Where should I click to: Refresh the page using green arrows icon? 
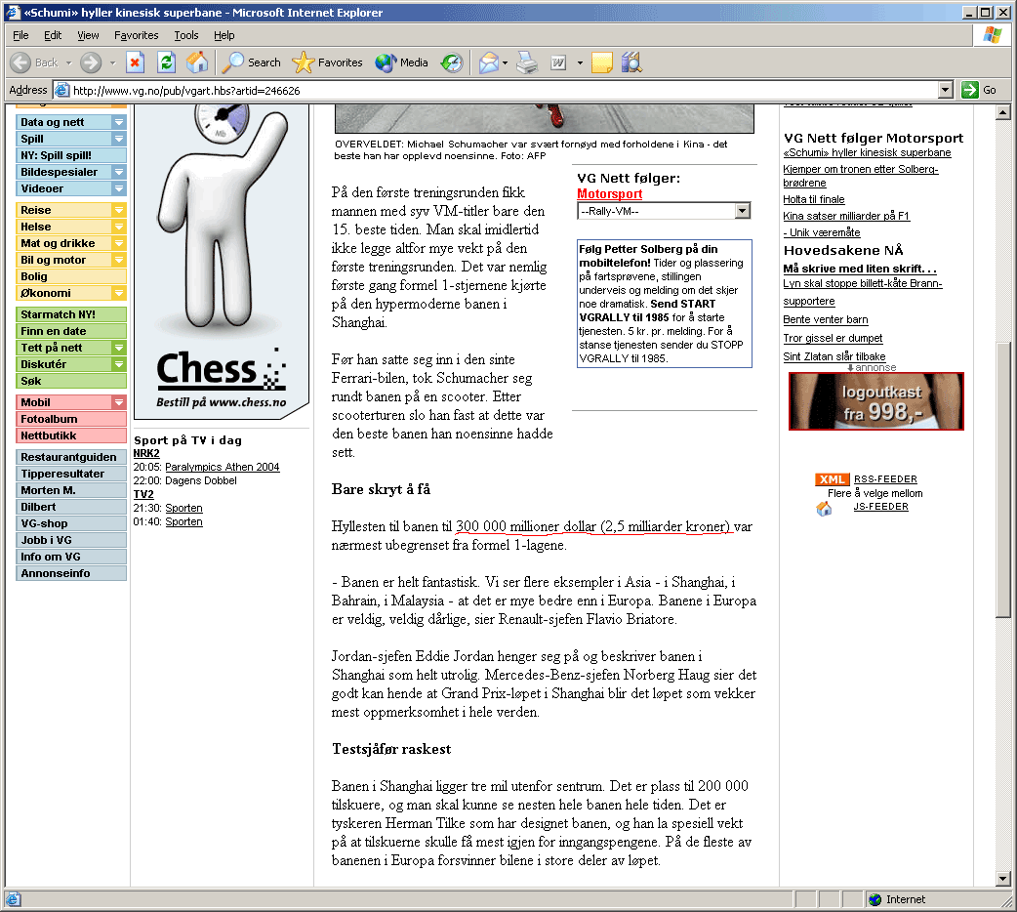point(166,62)
